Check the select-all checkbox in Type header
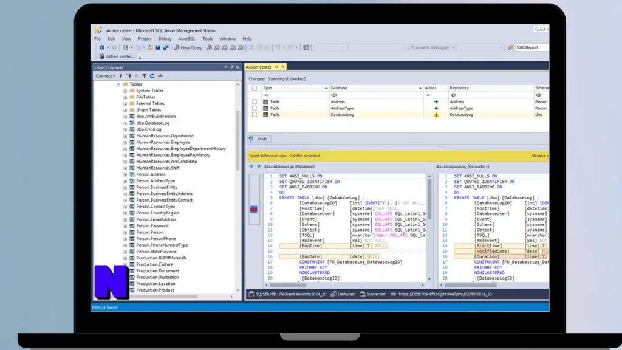The height and width of the screenshot is (350, 622). (255, 88)
